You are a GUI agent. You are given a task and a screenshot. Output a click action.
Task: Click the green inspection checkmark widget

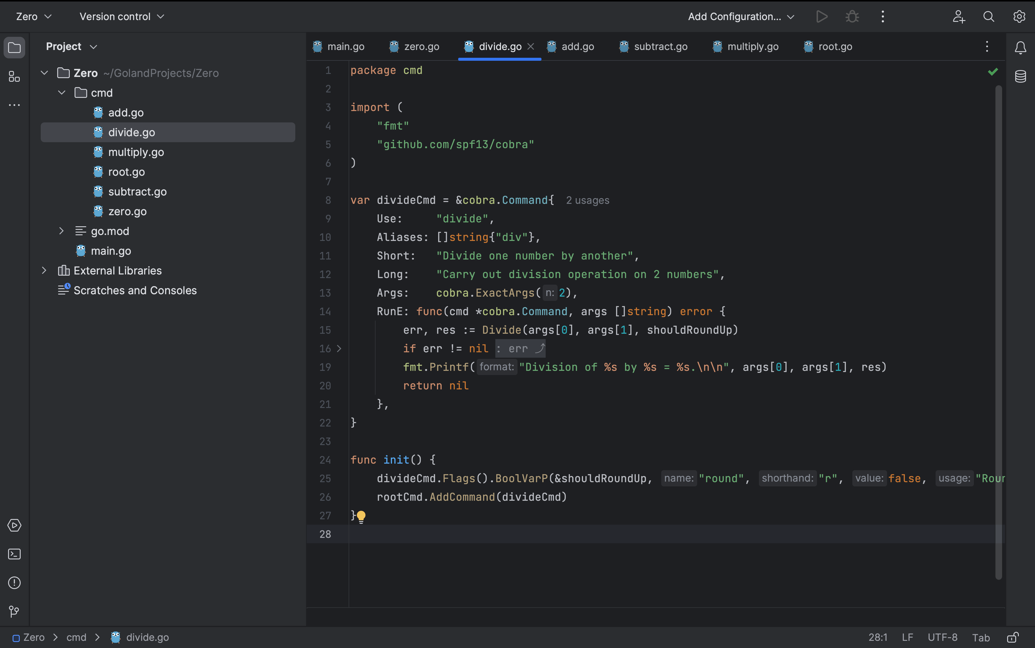coord(992,72)
